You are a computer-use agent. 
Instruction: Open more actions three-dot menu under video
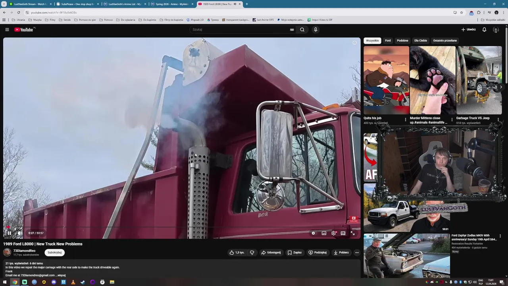357,252
